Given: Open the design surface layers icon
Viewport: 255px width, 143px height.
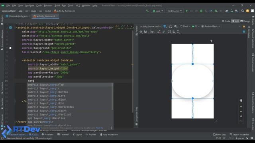Looking at the screenshot, I should (165, 26).
